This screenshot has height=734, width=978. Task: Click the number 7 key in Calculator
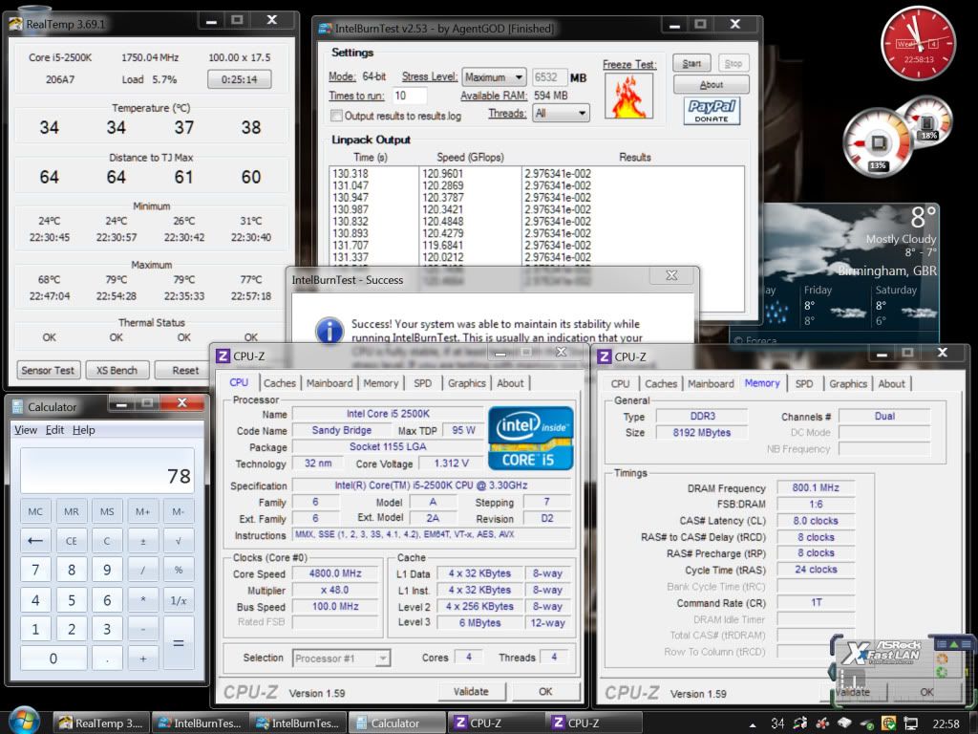35,570
